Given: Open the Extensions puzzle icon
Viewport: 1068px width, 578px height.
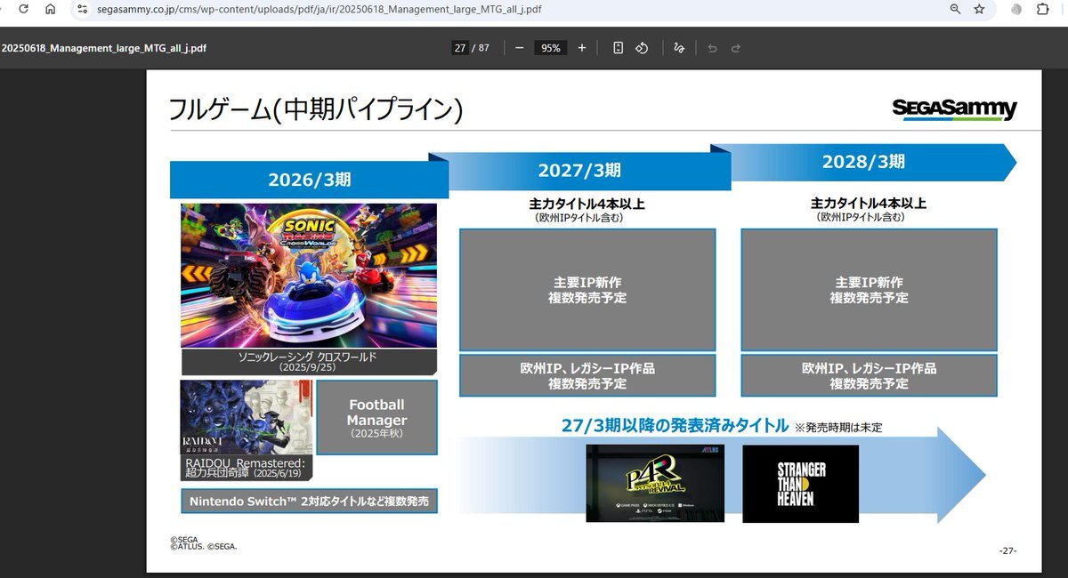Looking at the screenshot, I should click(1043, 9).
